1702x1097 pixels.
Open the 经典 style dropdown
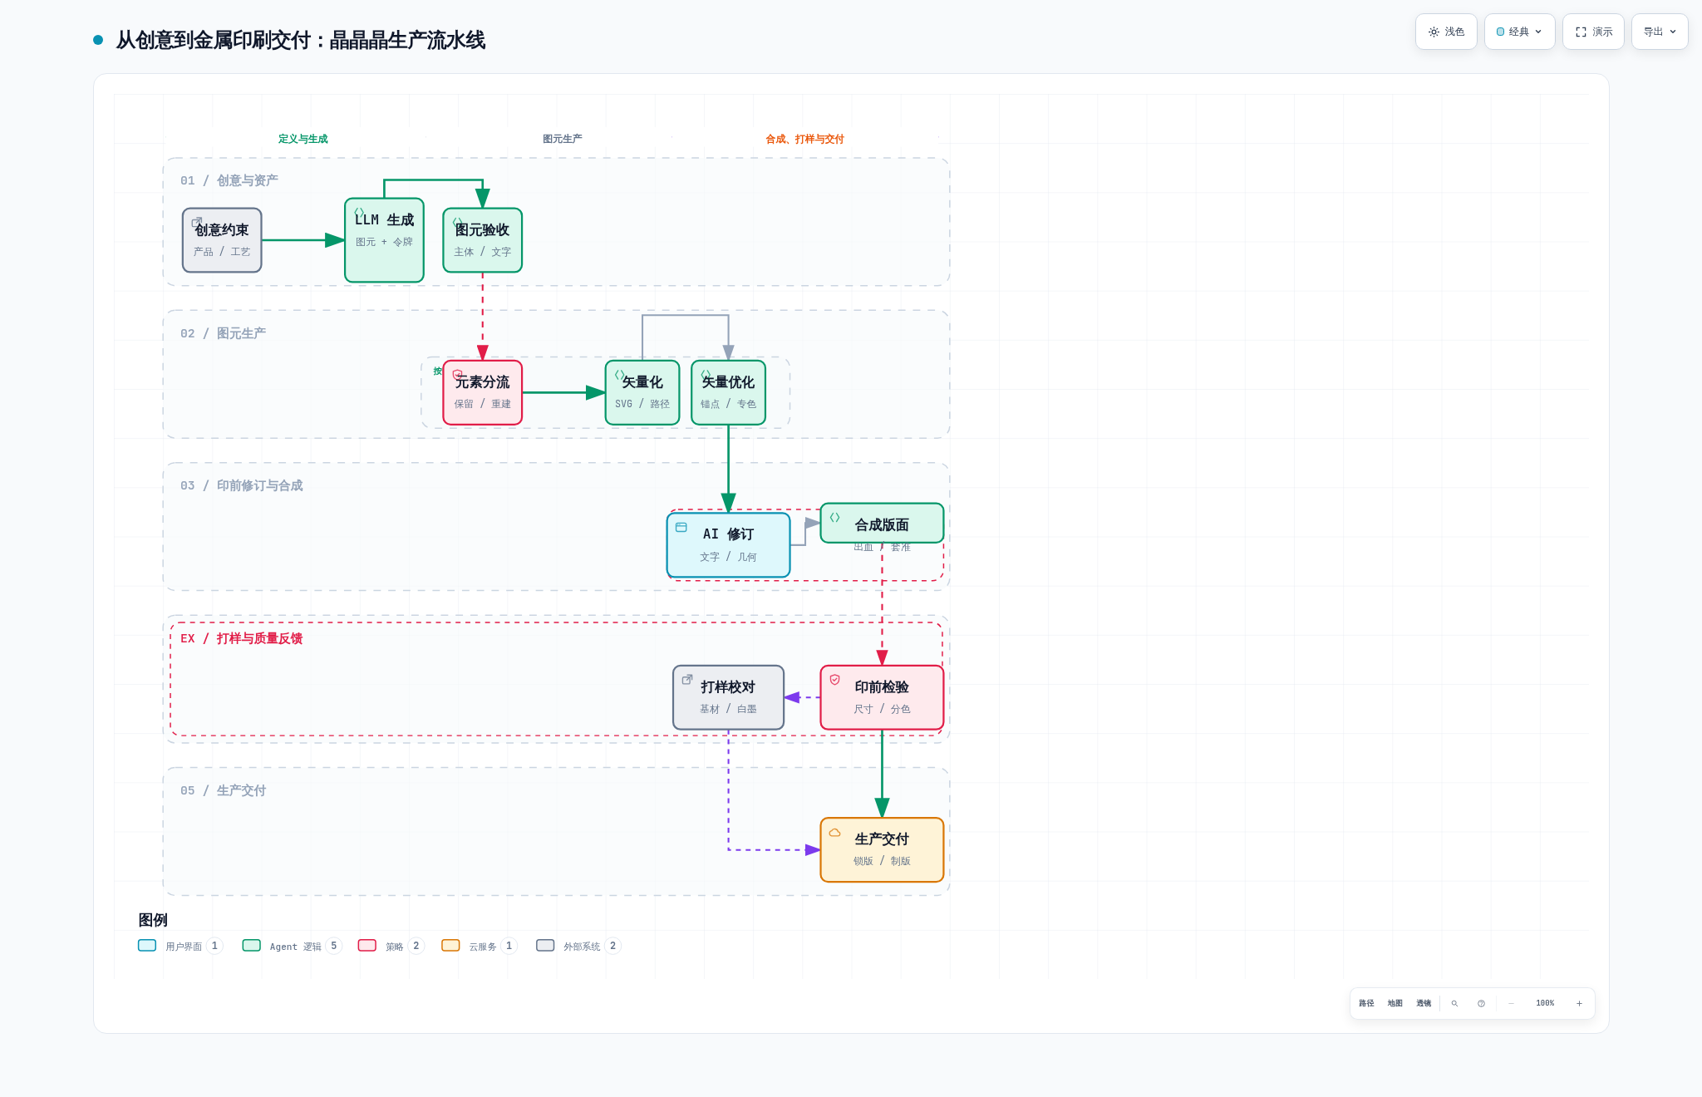tap(1519, 32)
